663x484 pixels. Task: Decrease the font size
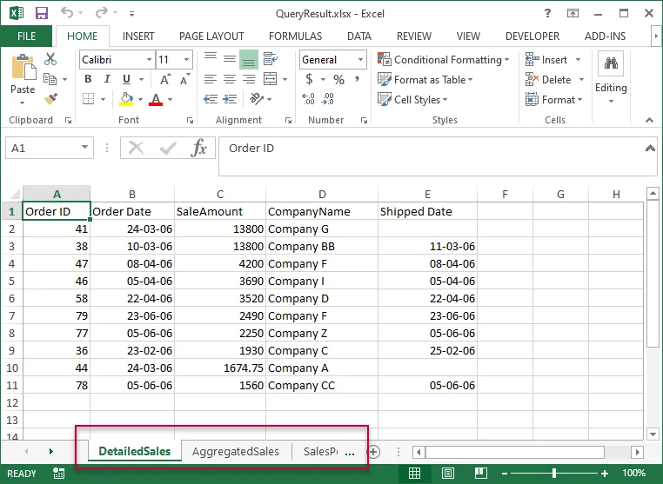click(x=184, y=79)
